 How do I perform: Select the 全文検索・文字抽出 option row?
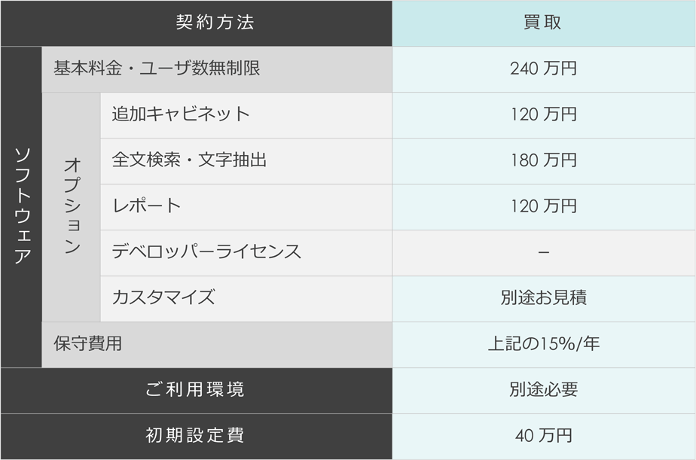point(246,161)
